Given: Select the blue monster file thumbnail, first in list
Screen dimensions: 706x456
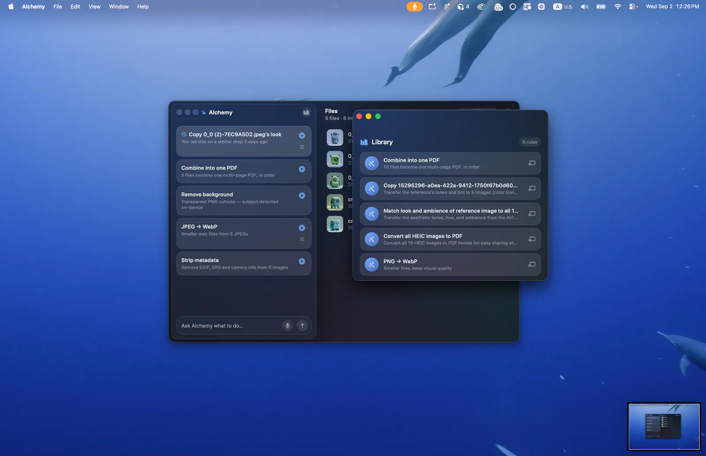Looking at the screenshot, I should (x=335, y=138).
